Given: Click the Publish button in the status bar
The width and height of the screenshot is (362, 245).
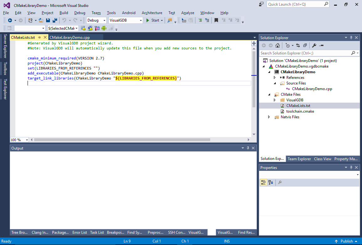Looking at the screenshot, I should coord(346,241).
